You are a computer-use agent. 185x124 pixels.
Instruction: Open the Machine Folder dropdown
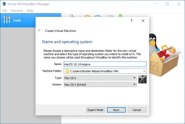144,71
